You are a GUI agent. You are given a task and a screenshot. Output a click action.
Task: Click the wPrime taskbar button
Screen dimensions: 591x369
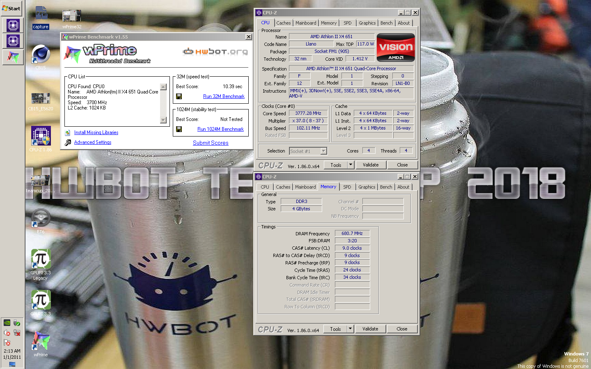13,57
